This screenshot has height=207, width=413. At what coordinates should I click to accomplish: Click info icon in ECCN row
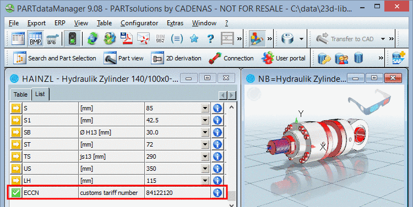point(218,193)
